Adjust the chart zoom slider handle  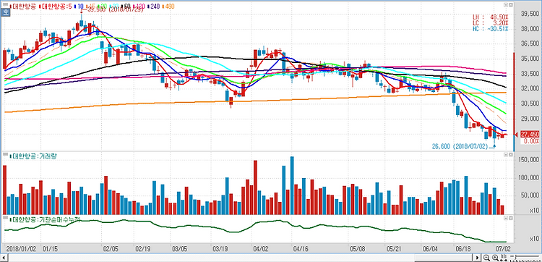515,258
